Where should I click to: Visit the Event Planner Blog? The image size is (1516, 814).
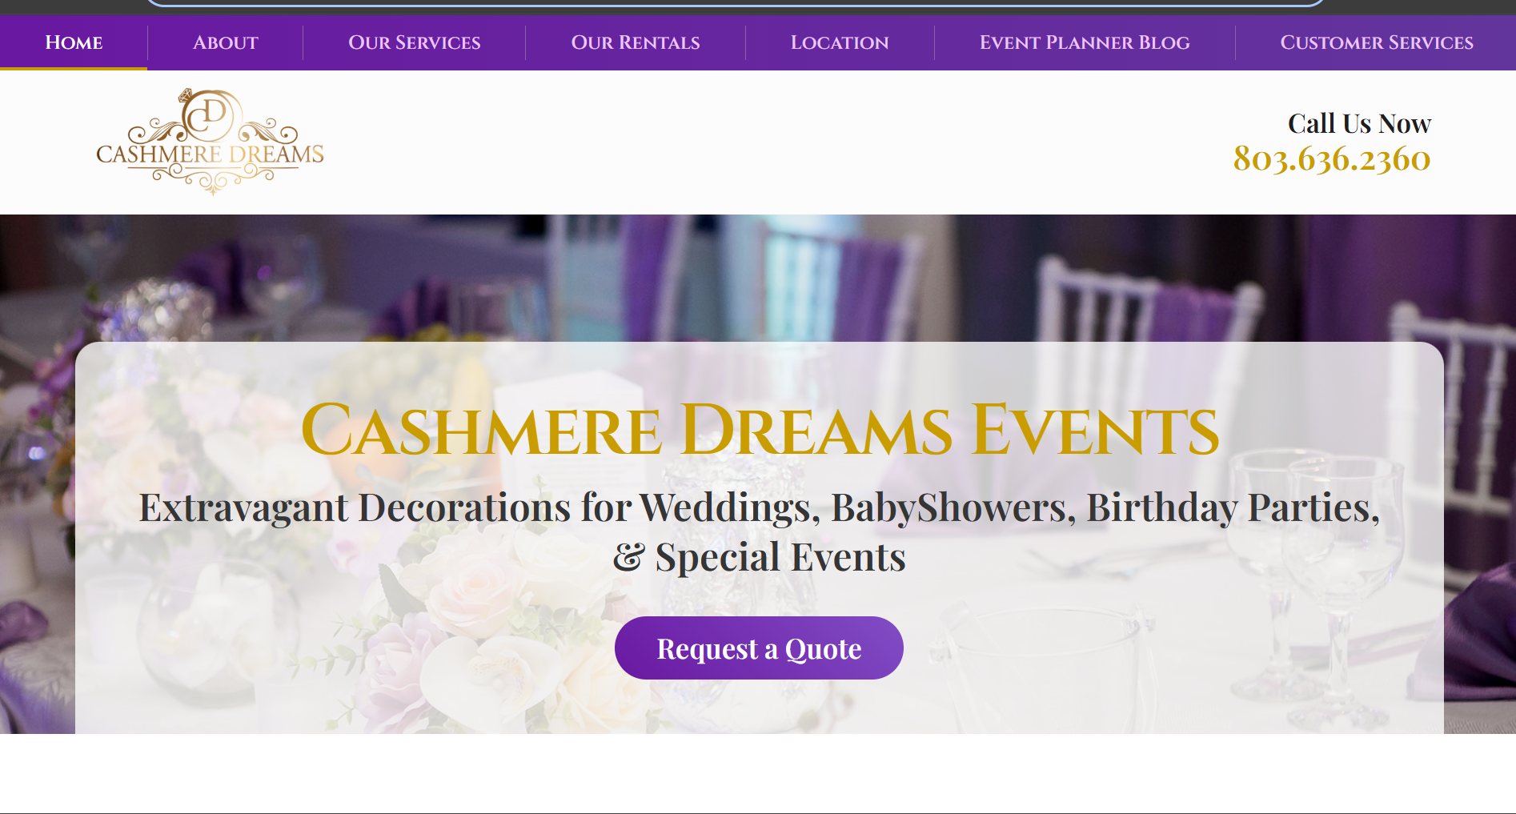click(x=1085, y=42)
